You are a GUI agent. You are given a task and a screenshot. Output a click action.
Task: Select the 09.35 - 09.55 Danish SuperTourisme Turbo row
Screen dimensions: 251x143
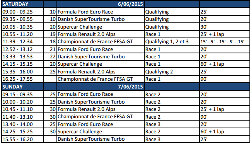click(126, 19)
